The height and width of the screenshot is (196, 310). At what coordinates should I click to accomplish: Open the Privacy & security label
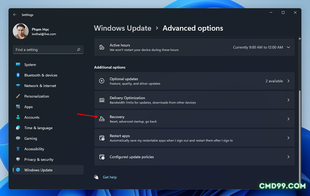pyautogui.click(x=39, y=159)
